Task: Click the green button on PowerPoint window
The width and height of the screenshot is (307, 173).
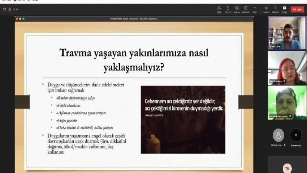Action: [23, 18]
